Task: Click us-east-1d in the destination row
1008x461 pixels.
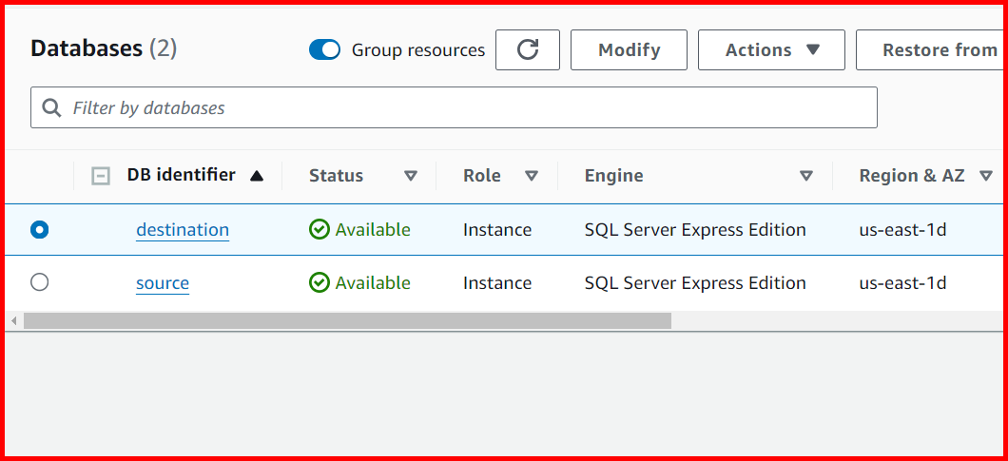Action: tap(902, 229)
